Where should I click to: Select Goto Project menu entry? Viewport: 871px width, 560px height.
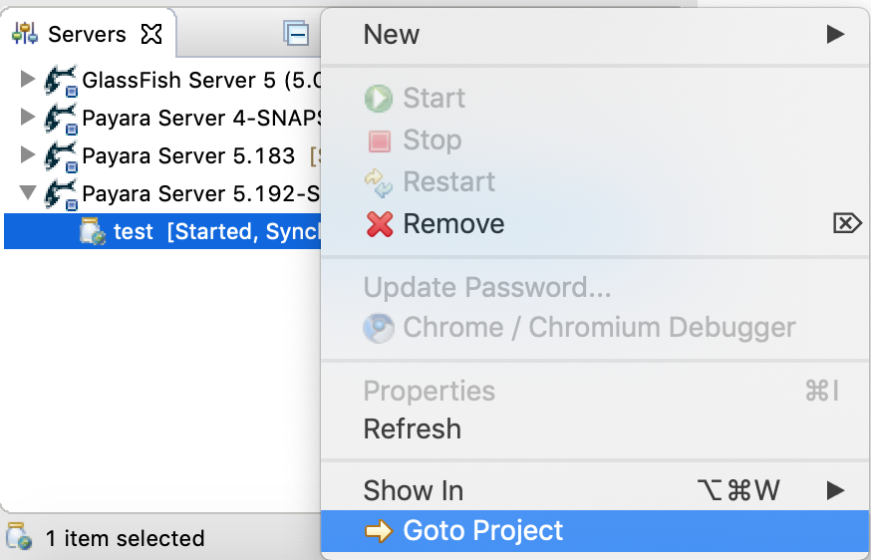483,531
